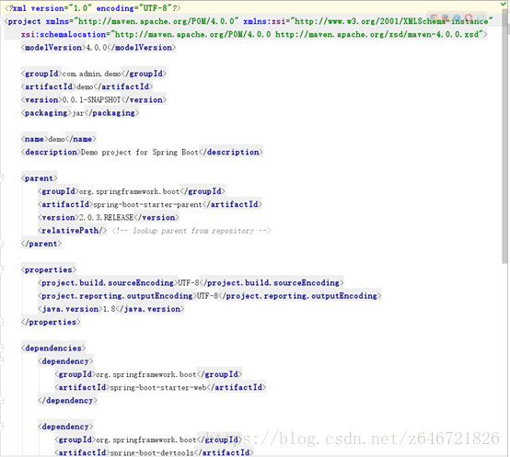
Task: Click the lookup parent from repository comment
Action: coord(191,231)
